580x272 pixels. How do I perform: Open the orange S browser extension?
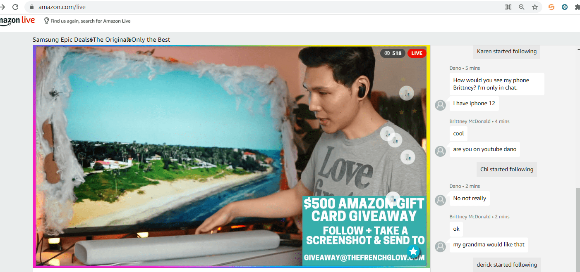[x=551, y=7]
